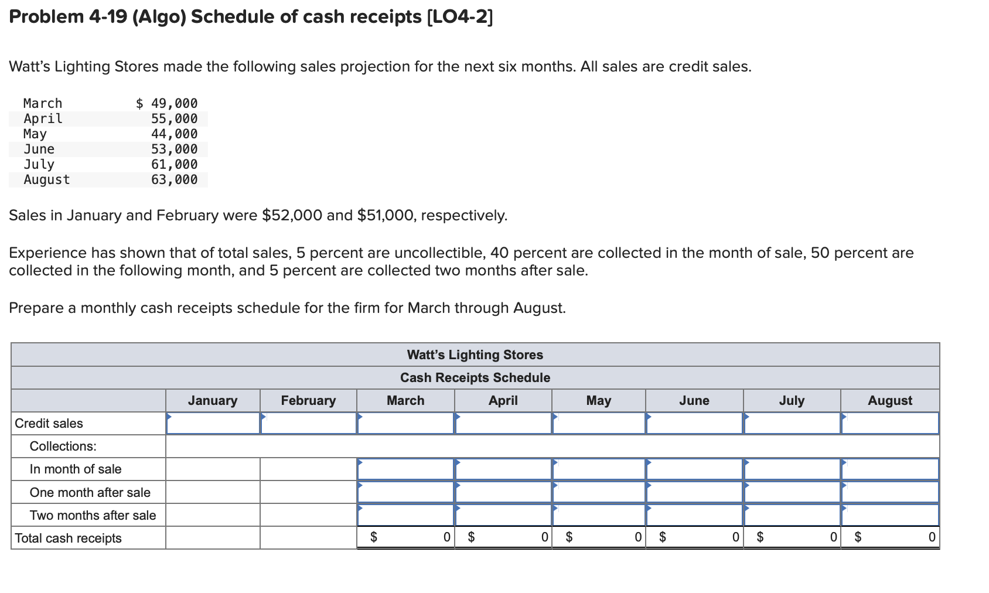Click the 'August' column header
989x593 pixels.
(x=889, y=400)
